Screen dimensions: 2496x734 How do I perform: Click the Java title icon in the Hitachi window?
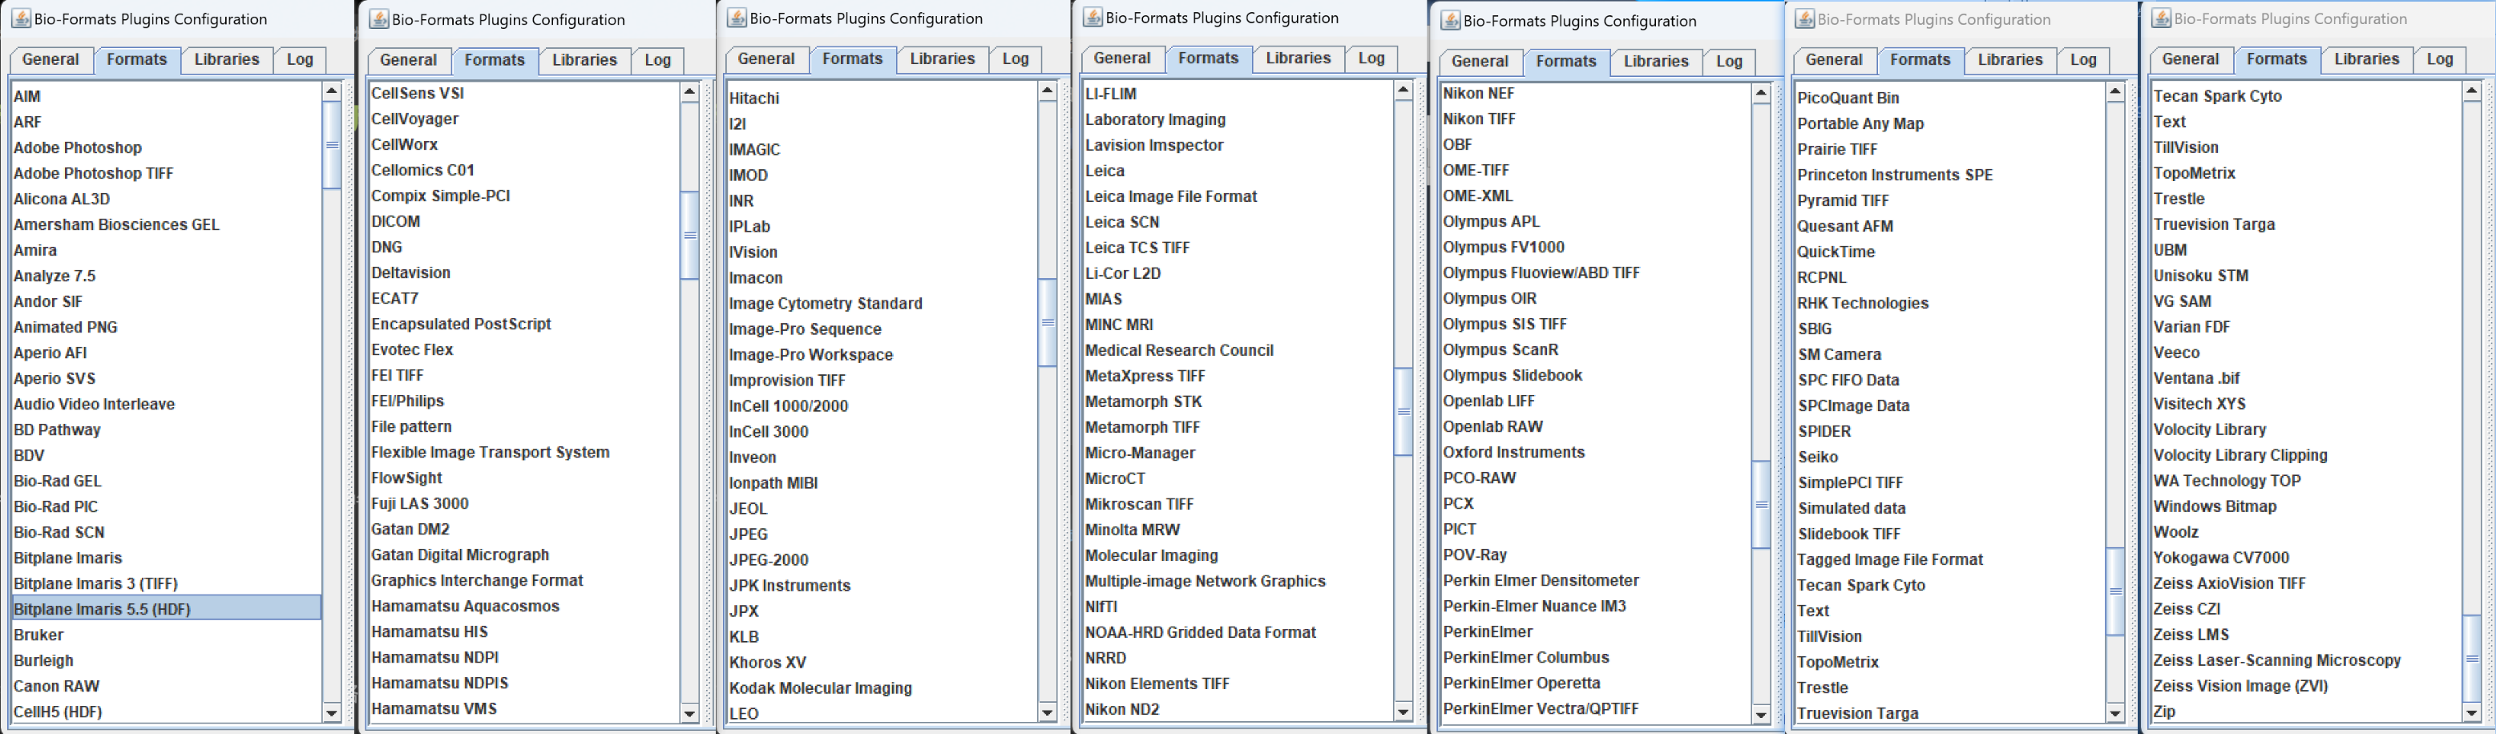coord(737,18)
